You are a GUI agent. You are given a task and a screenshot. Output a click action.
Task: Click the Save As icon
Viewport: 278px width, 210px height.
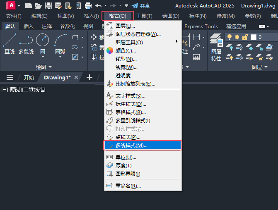coord(58,6)
